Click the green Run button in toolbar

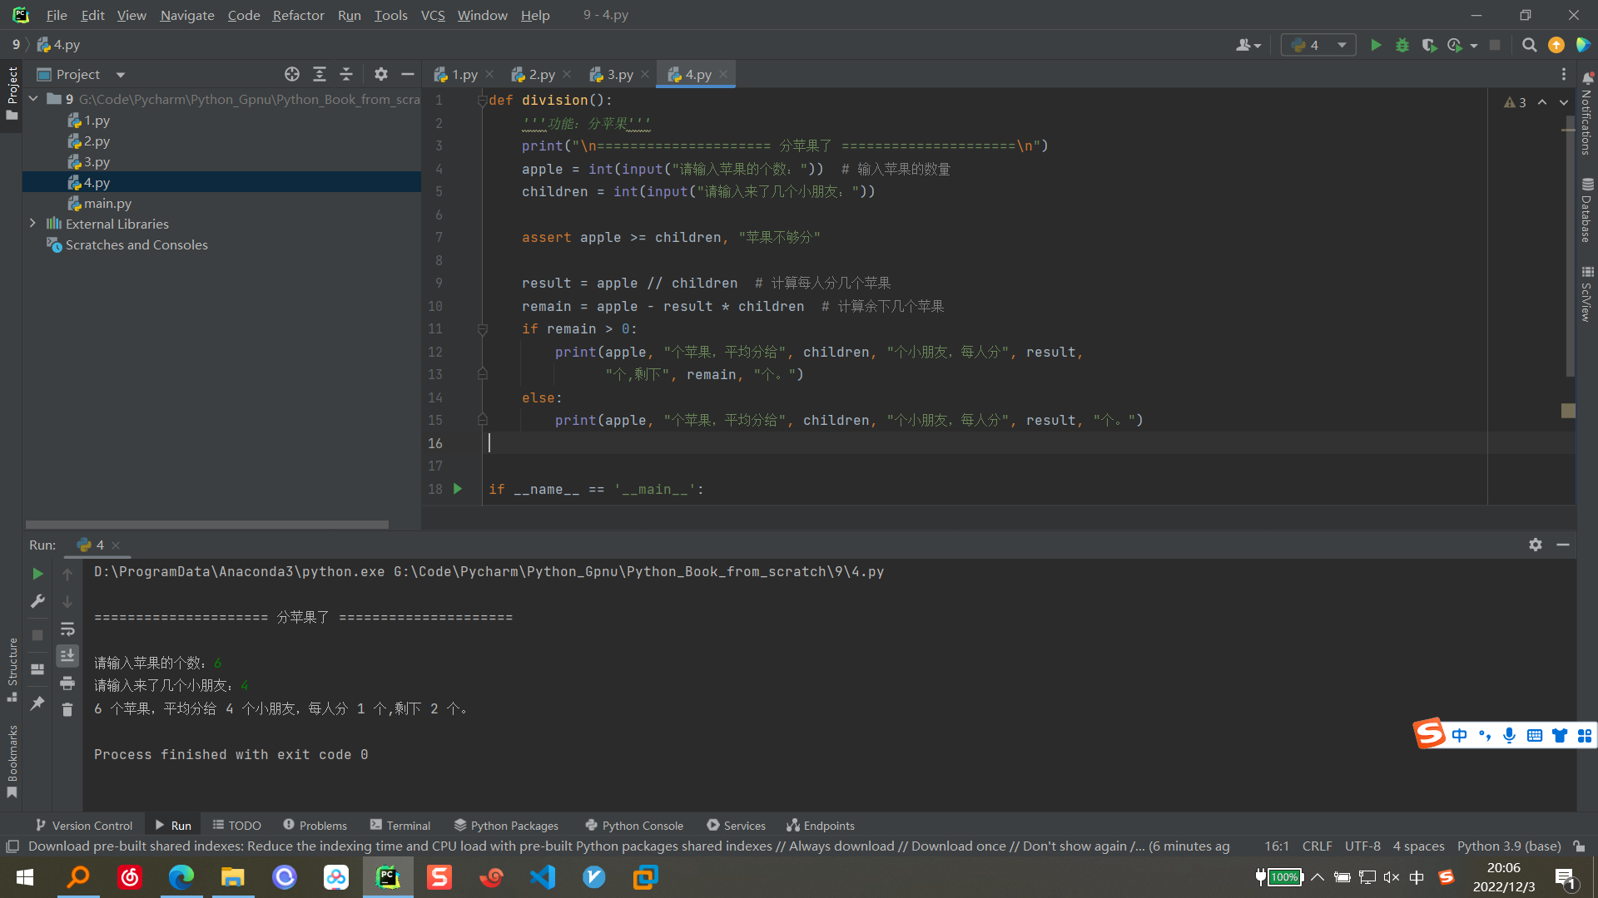tap(1376, 45)
